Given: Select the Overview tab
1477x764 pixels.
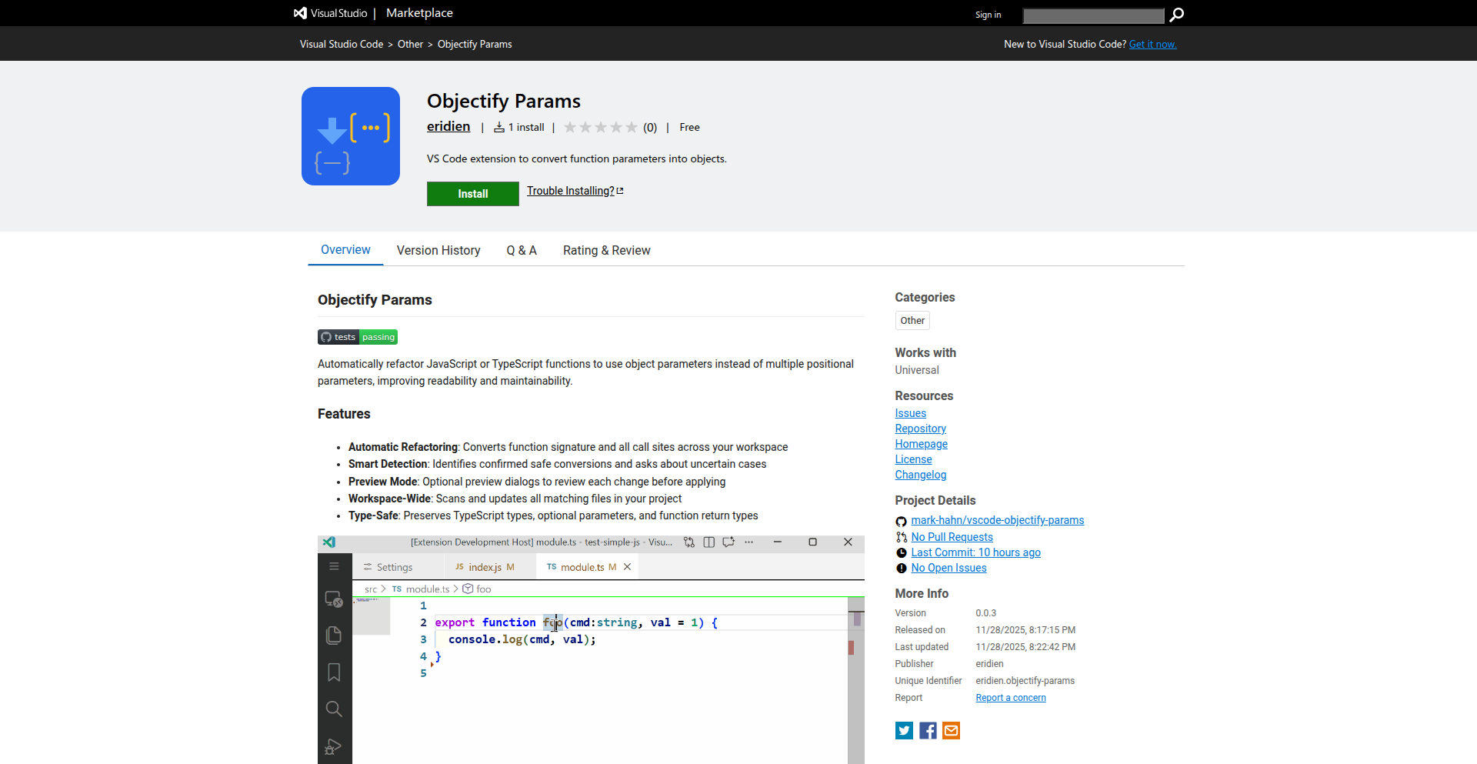Looking at the screenshot, I should coord(345,250).
